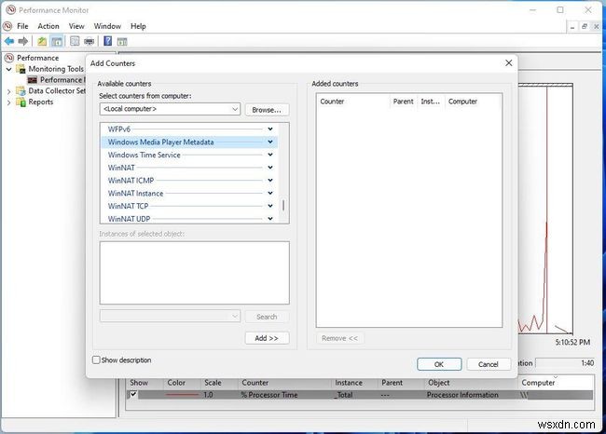The width and height of the screenshot is (606, 434).
Task: Toggle the Show/Hide Console Tree toolbar icon
Action: (57, 41)
